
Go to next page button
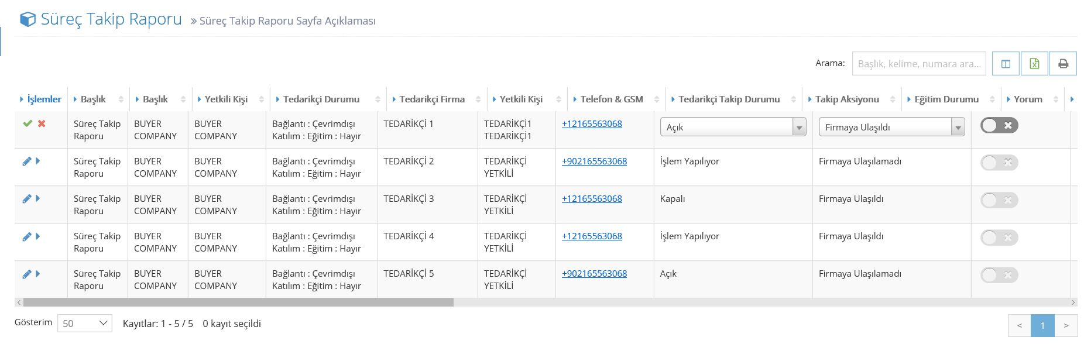pyautogui.click(x=1066, y=325)
